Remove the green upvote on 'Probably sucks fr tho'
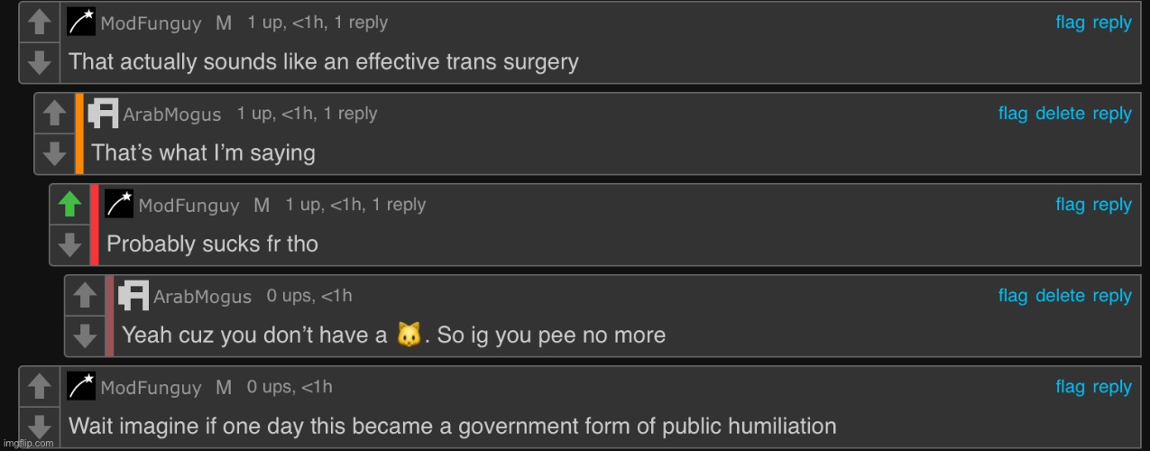Image resolution: width=1150 pixels, height=451 pixels. click(x=69, y=205)
